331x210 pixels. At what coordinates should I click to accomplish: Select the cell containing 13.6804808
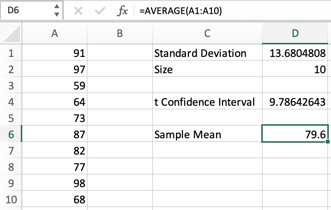(x=295, y=54)
